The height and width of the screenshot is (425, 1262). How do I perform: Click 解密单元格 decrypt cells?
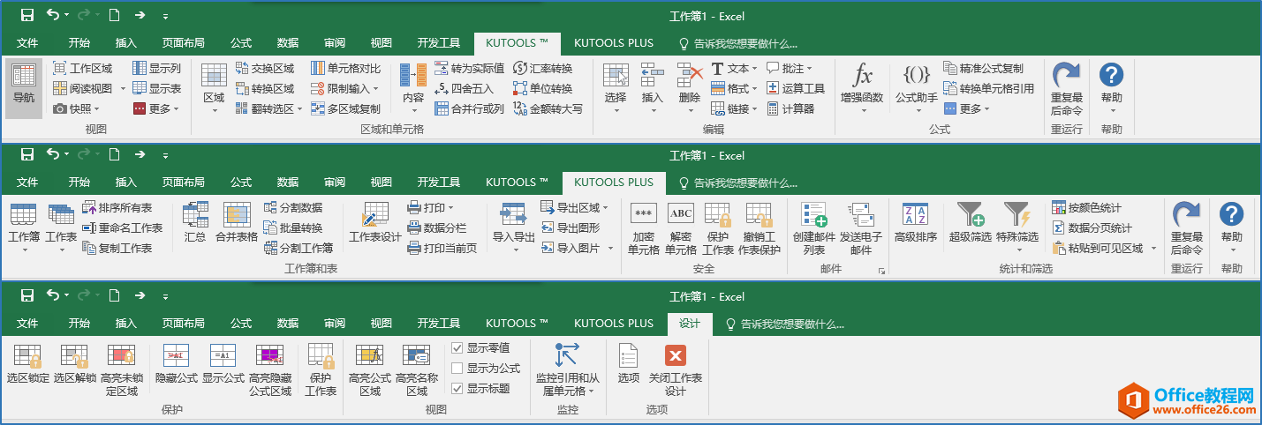point(681,228)
